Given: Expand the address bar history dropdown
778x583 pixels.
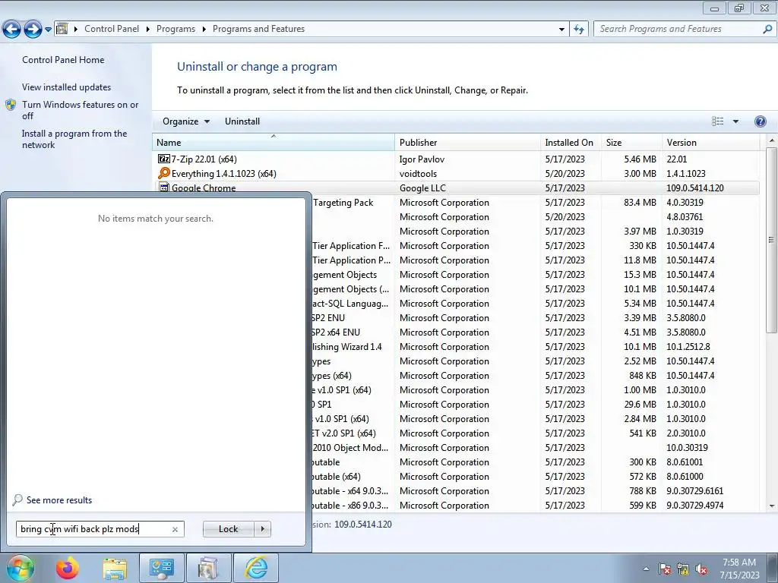Looking at the screenshot, I should click(x=561, y=30).
